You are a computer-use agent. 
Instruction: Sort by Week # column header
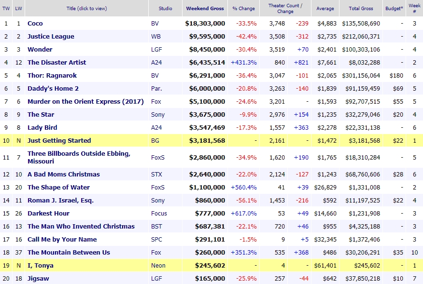[415, 8]
